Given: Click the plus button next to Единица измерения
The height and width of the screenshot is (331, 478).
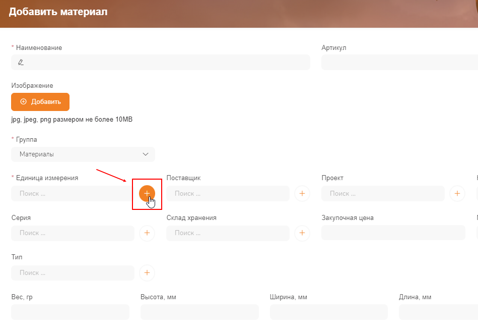Looking at the screenshot, I should [147, 193].
